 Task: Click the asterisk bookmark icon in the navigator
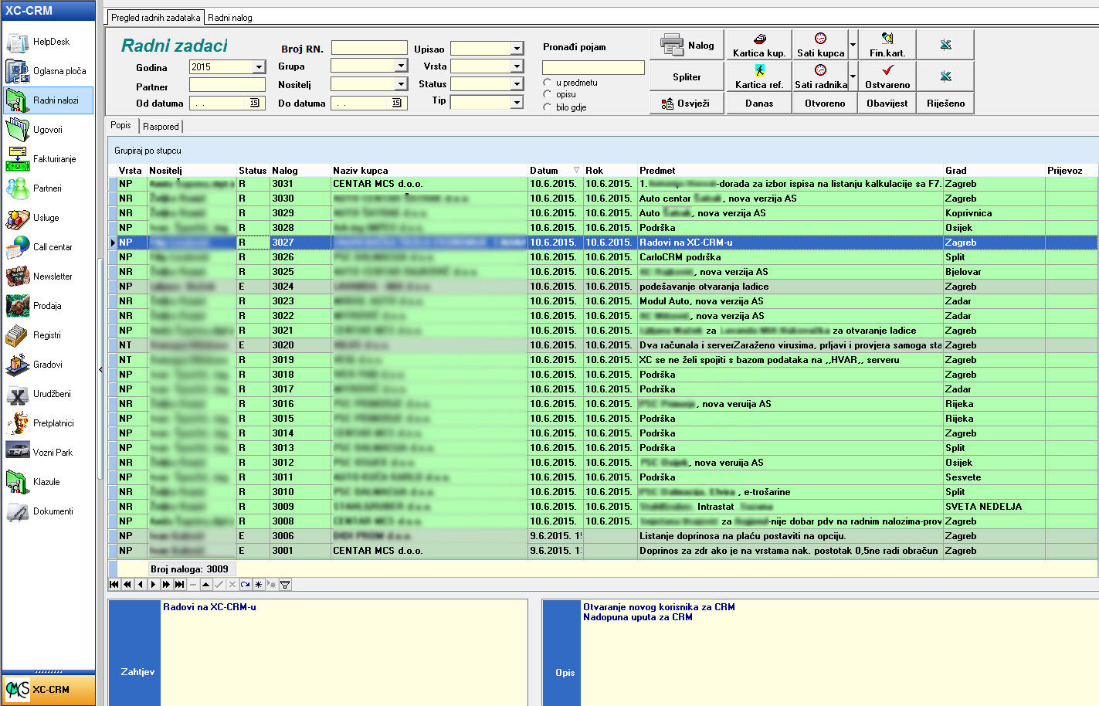click(x=259, y=585)
